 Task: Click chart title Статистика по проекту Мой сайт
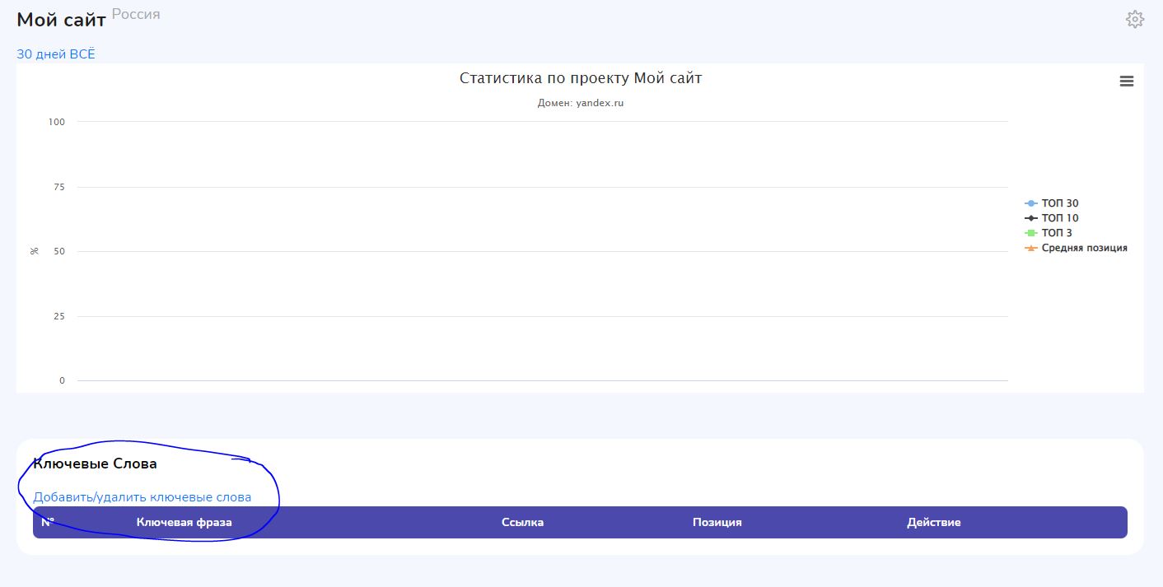(x=580, y=78)
